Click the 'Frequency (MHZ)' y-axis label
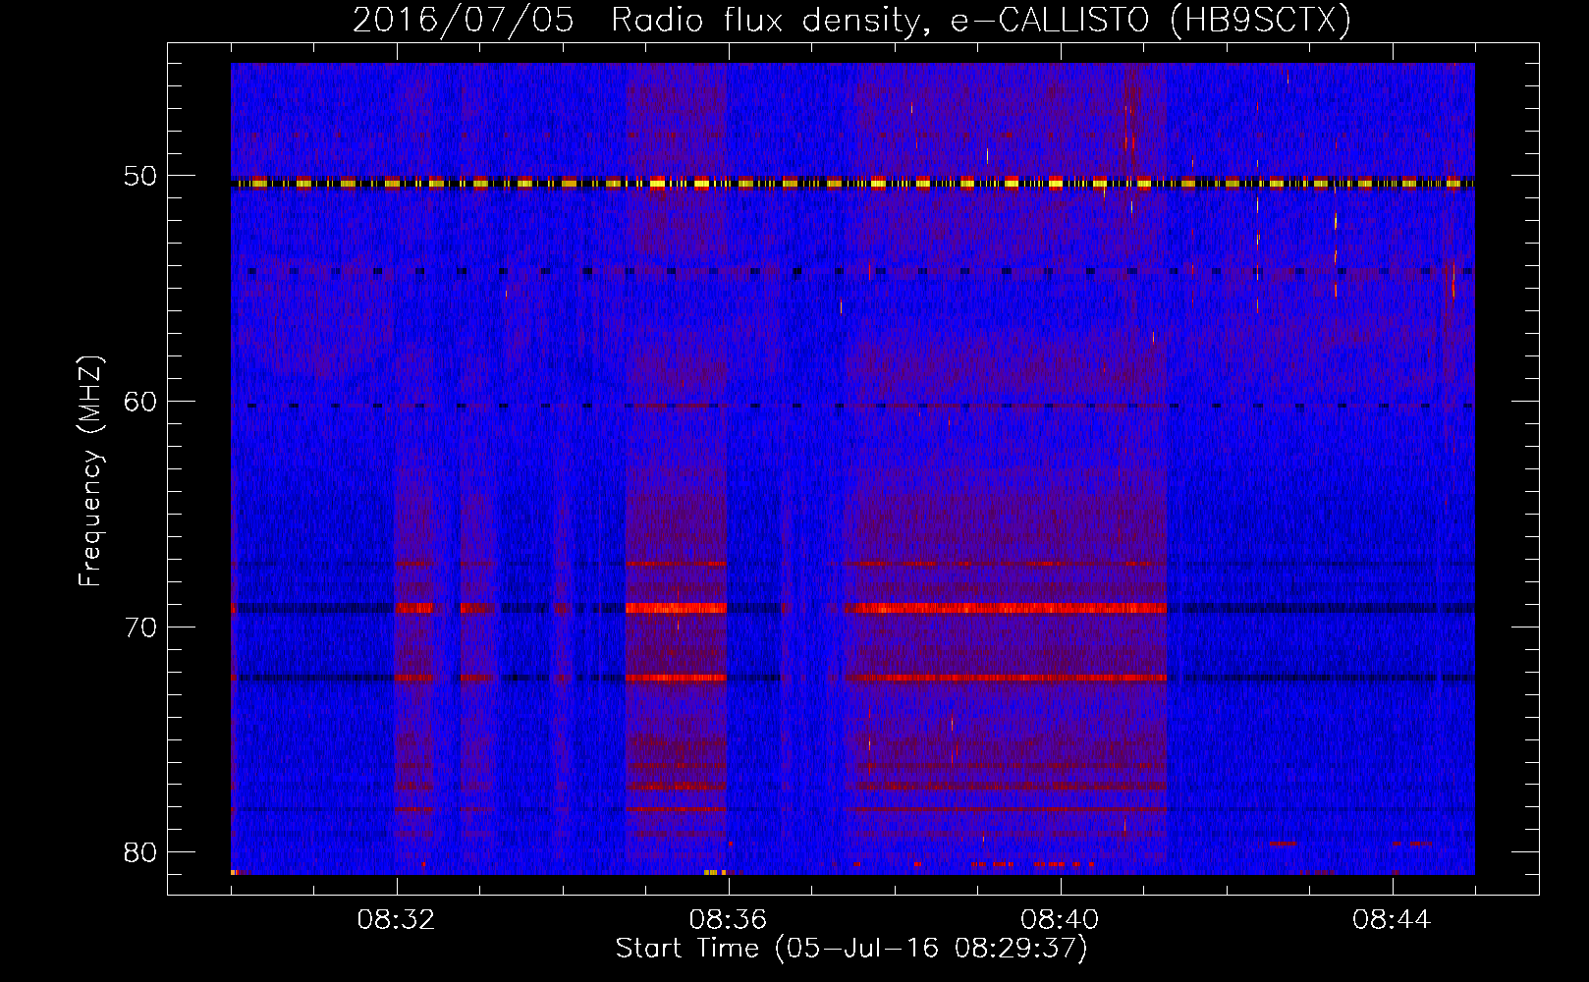This screenshot has height=982, width=1589. pyautogui.click(x=90, y=471)
